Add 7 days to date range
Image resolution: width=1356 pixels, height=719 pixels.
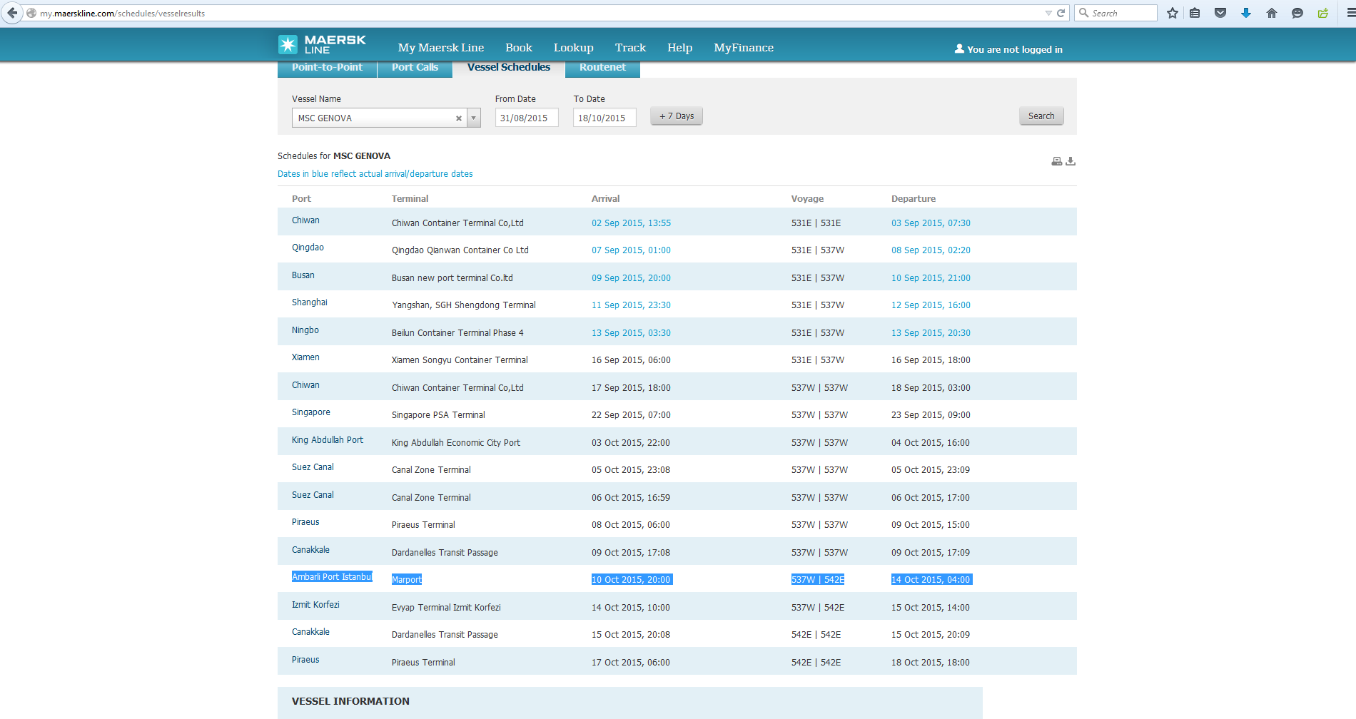tap(676, 116)
